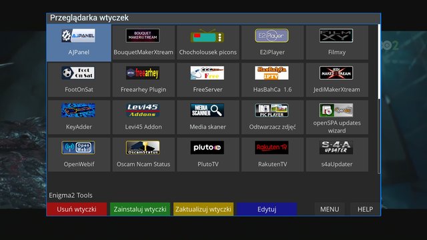
Task: Select the Freearhey Plugin icon
Action: (143, 73)
